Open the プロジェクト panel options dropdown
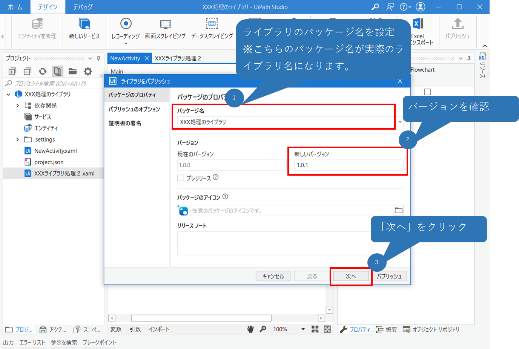This screenshot has height=349, width=519. (90, 58)
